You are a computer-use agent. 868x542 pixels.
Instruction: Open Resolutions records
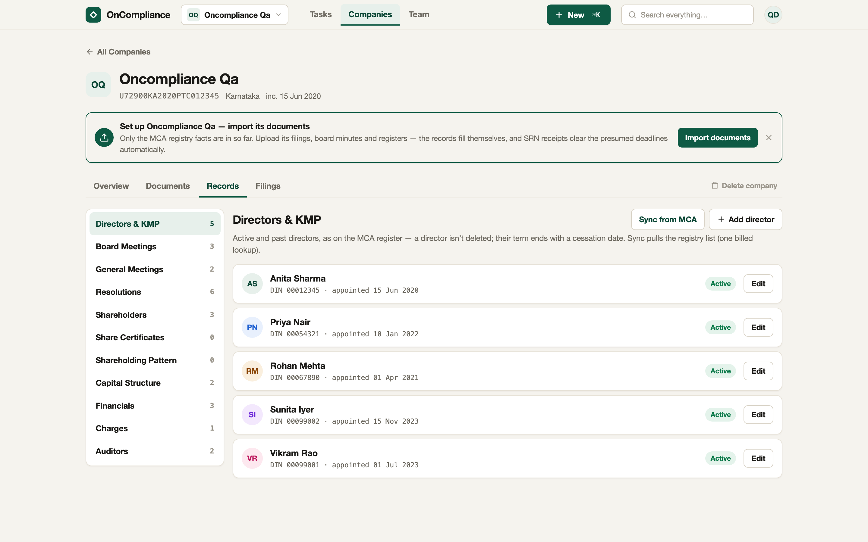155,292
